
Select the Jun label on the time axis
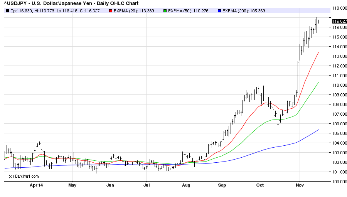tap(110, 185)
